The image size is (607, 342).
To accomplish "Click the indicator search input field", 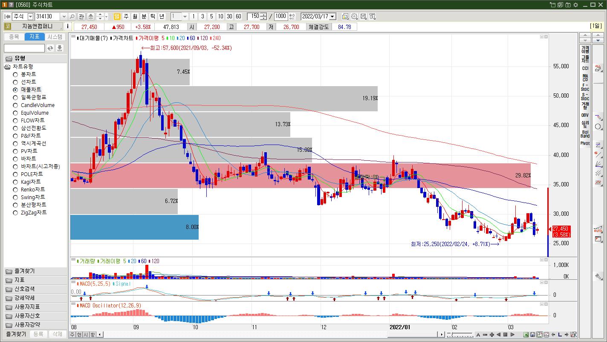I will tap(24, 48).
